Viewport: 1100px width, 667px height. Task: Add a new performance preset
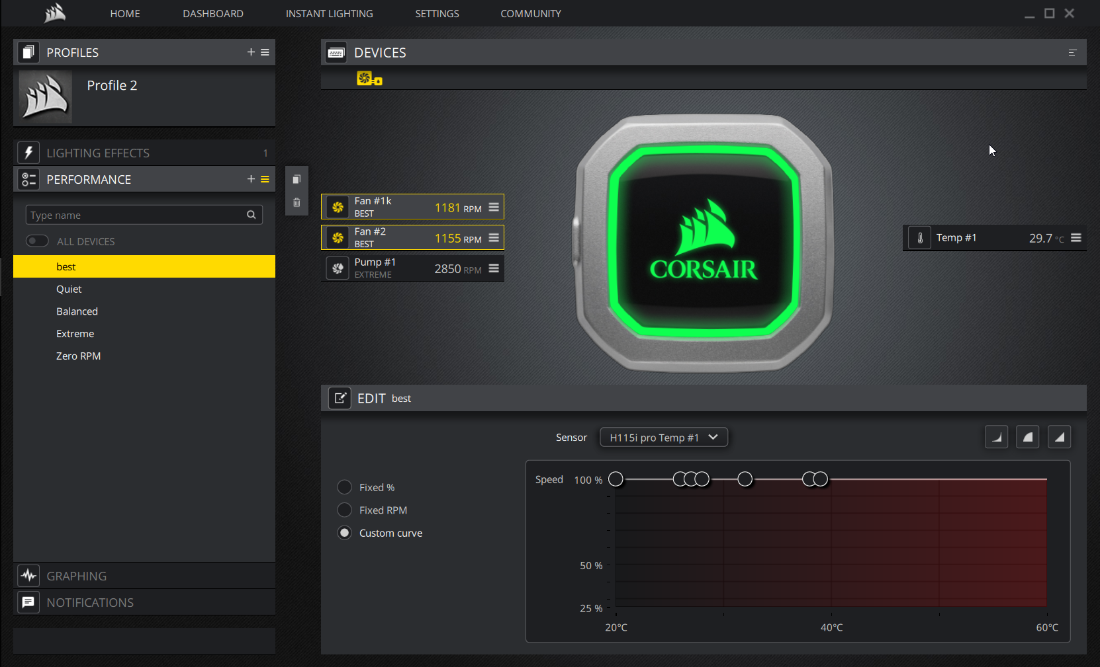pyautogui.click(x=251, y=179)
